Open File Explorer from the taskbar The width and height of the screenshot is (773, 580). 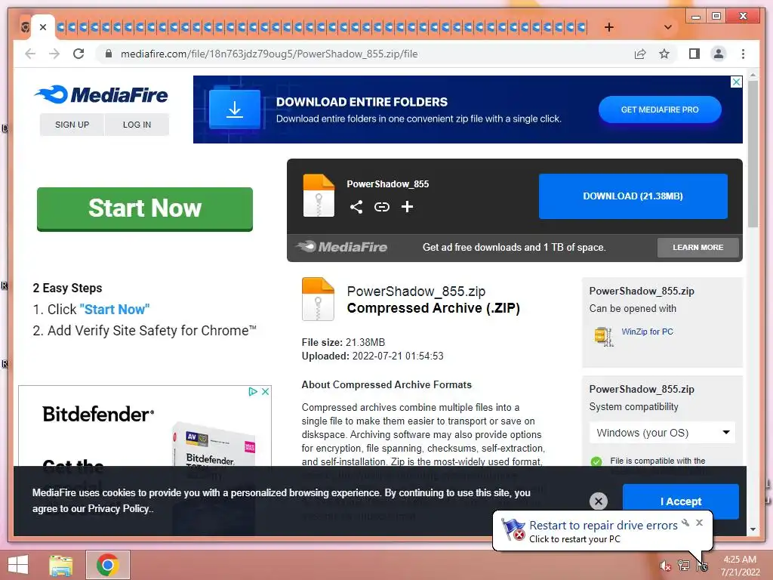click(x=61, y=565)
